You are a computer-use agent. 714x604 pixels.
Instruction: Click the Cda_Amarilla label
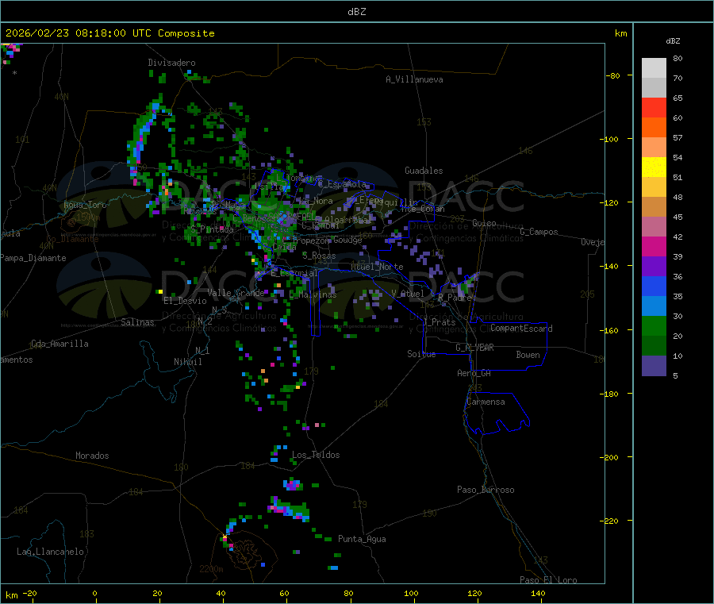59,344
